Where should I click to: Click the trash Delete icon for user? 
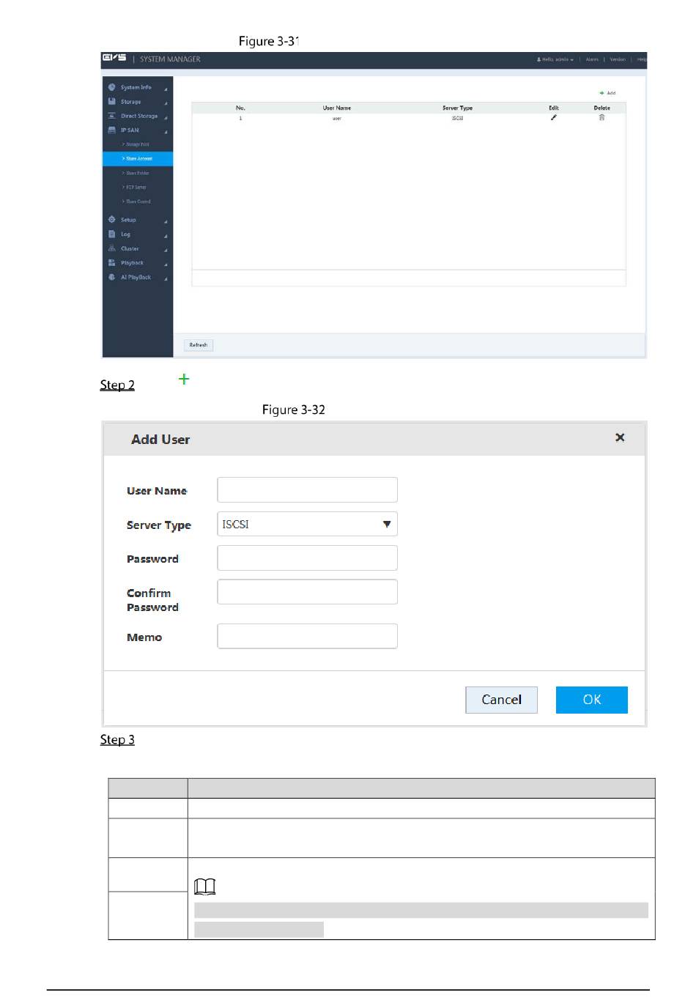(602, 117)
